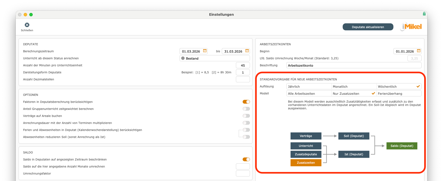Select Monatlich resolution option

[x=354, y=87]
